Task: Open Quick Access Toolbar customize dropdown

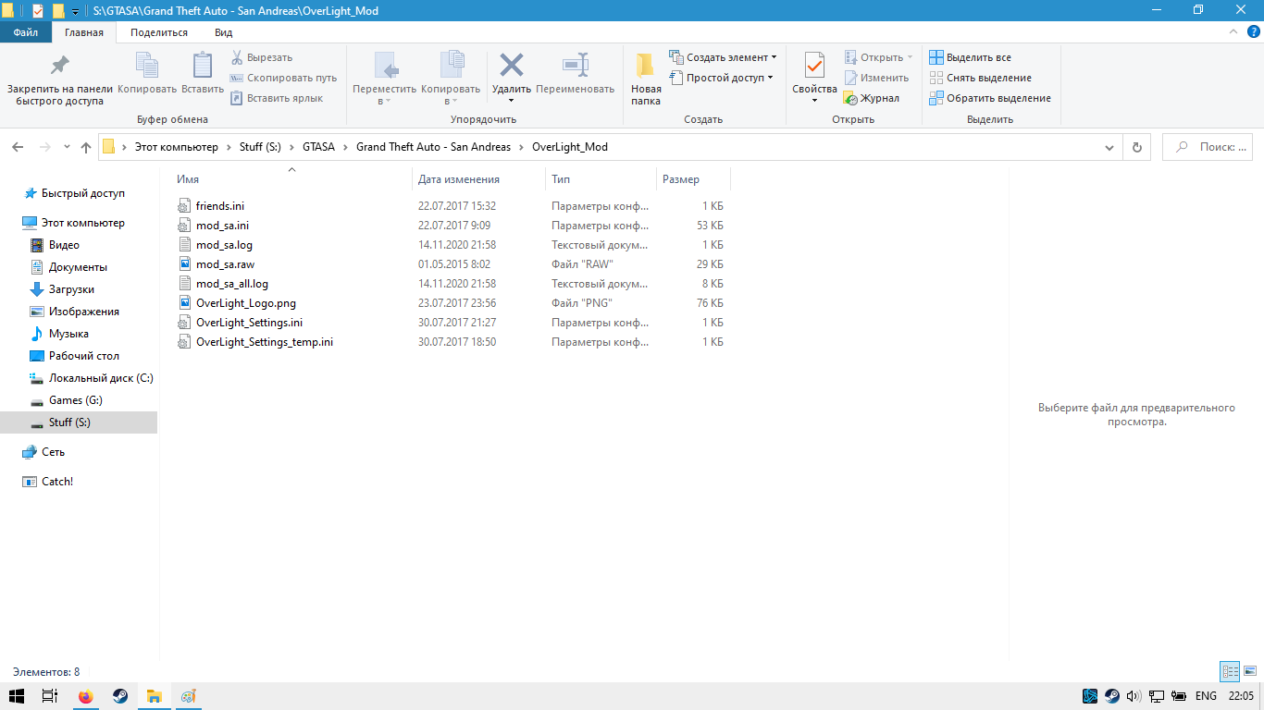Action: 75,11
